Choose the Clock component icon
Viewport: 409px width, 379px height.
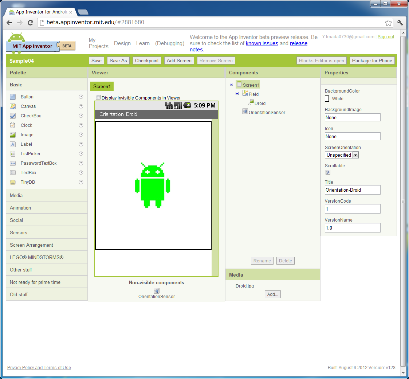pyautogui.click(x=13, y=125)
